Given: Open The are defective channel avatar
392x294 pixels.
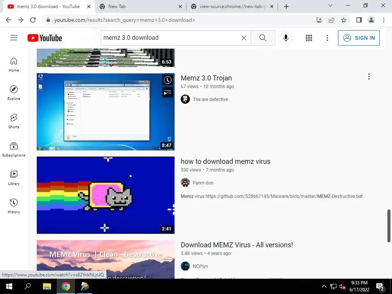Looking at the screenshot, I should pyautogui.click(x=185, y=99).
